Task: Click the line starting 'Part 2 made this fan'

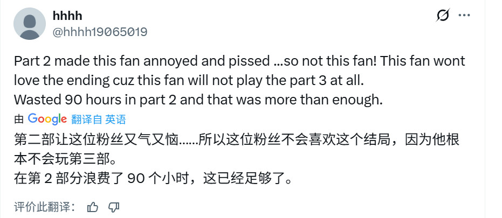Action: coord(239,61)
